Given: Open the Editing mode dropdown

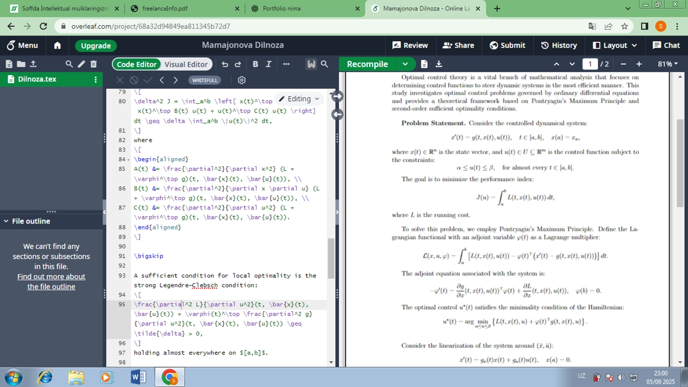Looking at the screenshot, I should tap(299, 99).
